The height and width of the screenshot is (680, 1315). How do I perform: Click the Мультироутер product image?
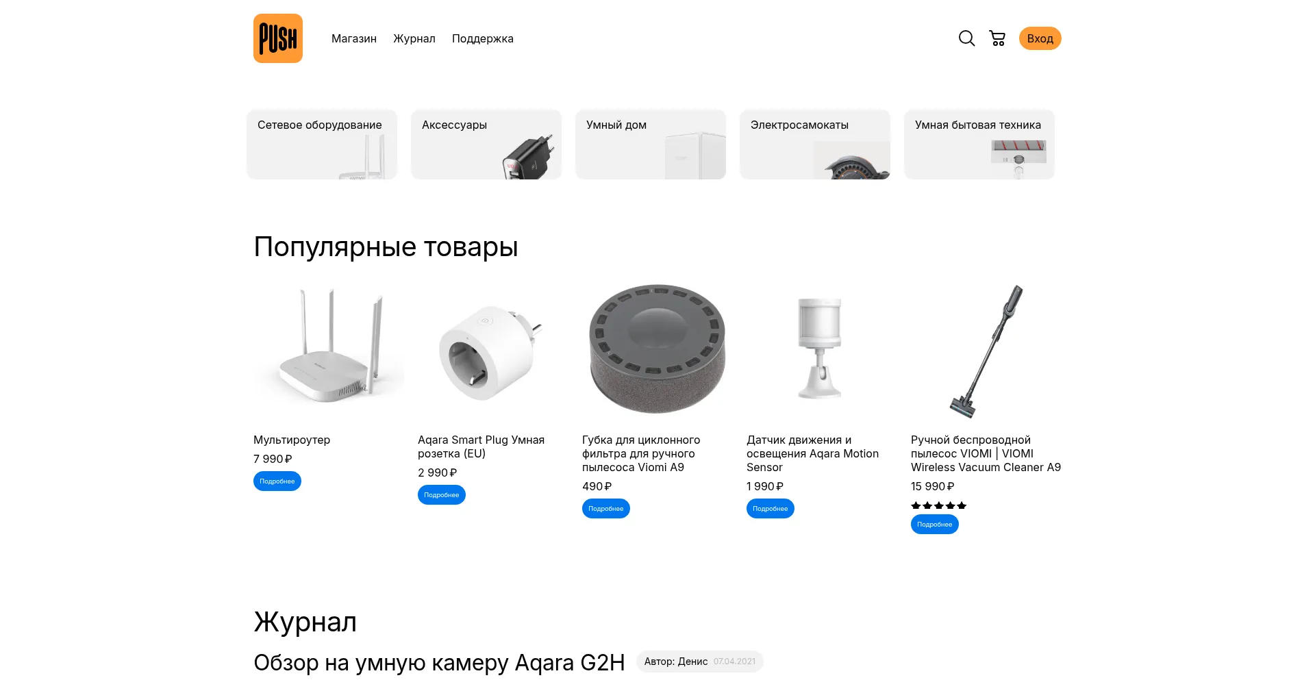click(x=329, y=349)
